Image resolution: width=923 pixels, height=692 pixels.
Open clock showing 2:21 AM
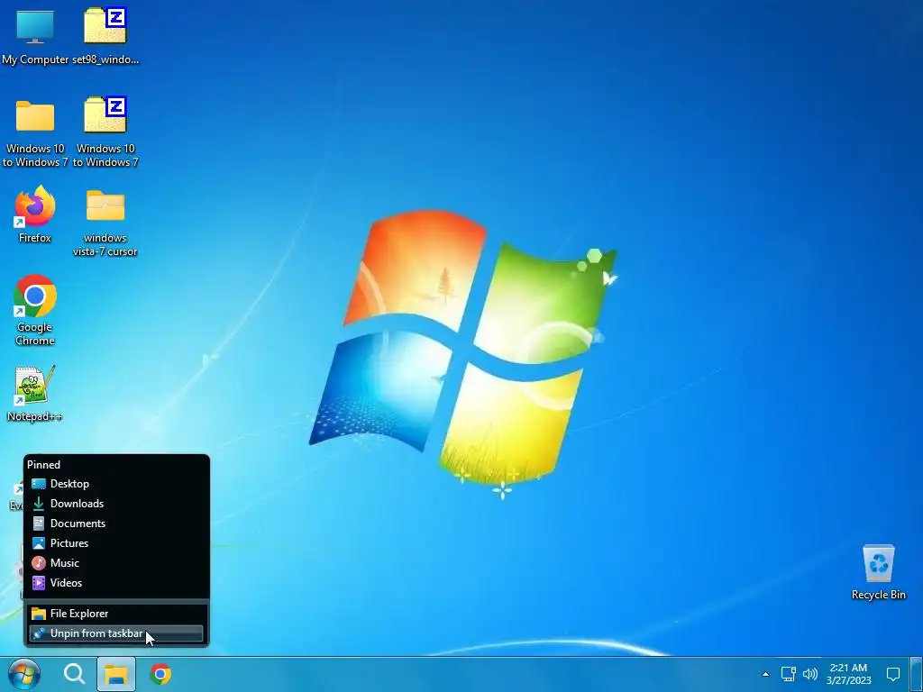(x=848, y=674)
